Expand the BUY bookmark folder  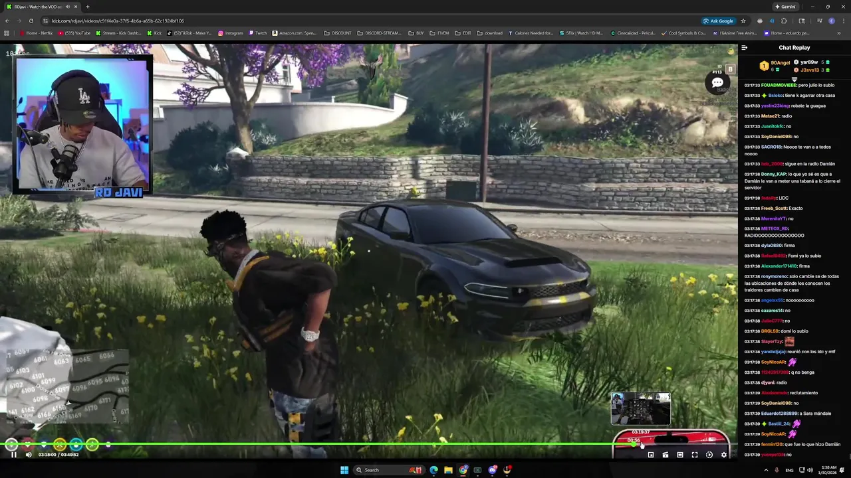pos(416,33)
